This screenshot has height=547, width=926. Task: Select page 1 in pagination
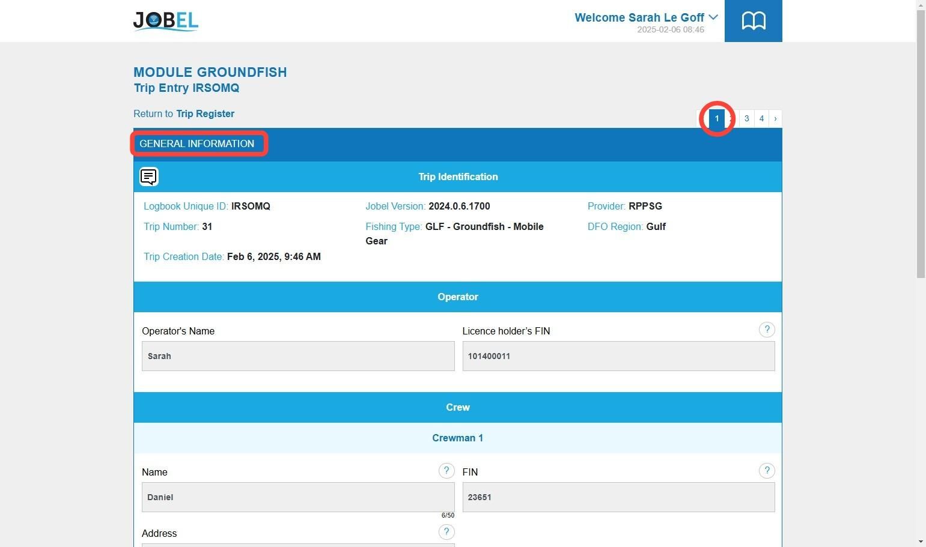pos(717,118)
